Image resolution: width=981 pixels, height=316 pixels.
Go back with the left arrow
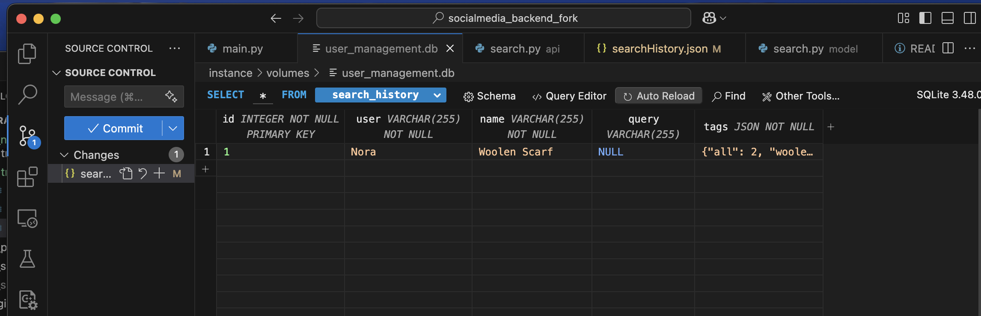(276, 18)
